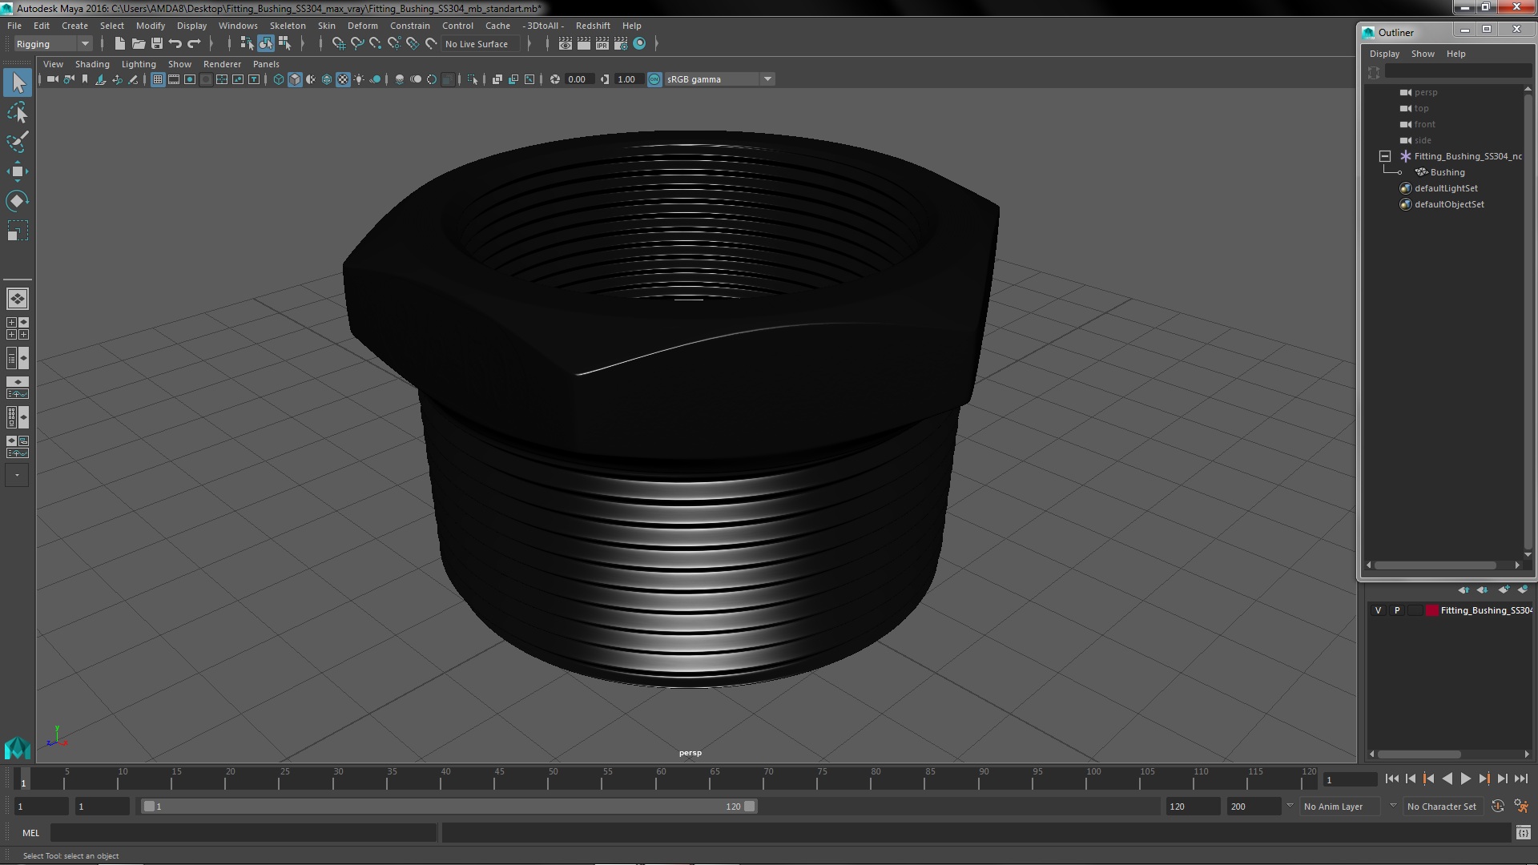Open the Shading panel menu
Screen dimensions: 1538x865
(x=92, y=64)
